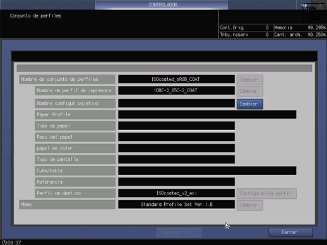
Task: Click the Paper Profile label
Action: pyautogui.click(x=75, y=114)
